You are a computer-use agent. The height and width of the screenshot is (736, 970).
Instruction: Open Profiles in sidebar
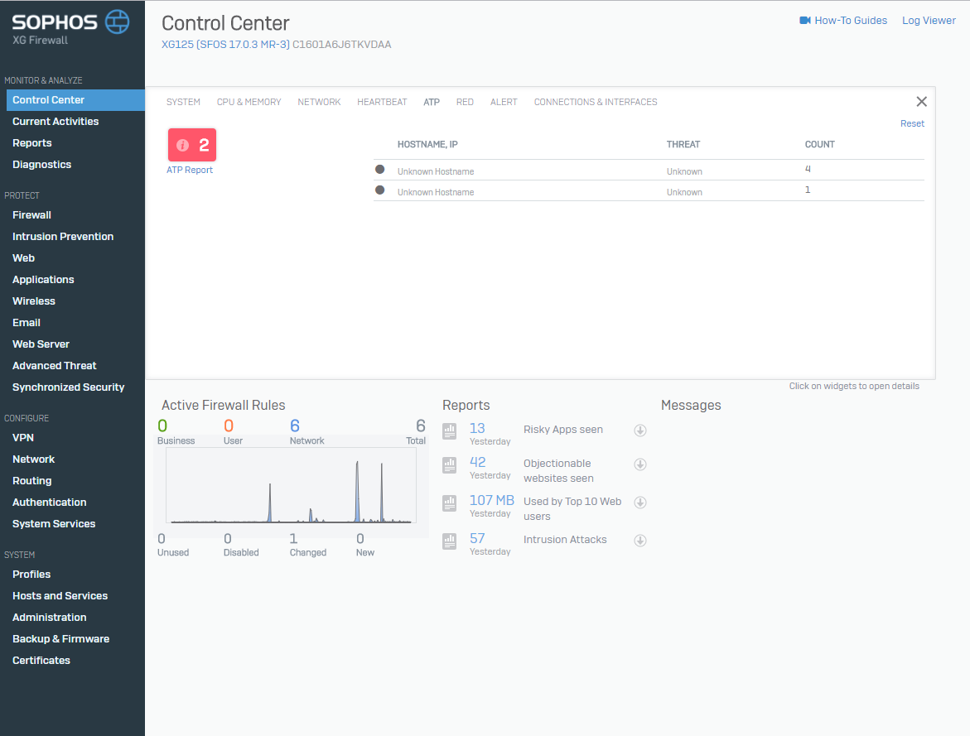click(x=31, y=575)
